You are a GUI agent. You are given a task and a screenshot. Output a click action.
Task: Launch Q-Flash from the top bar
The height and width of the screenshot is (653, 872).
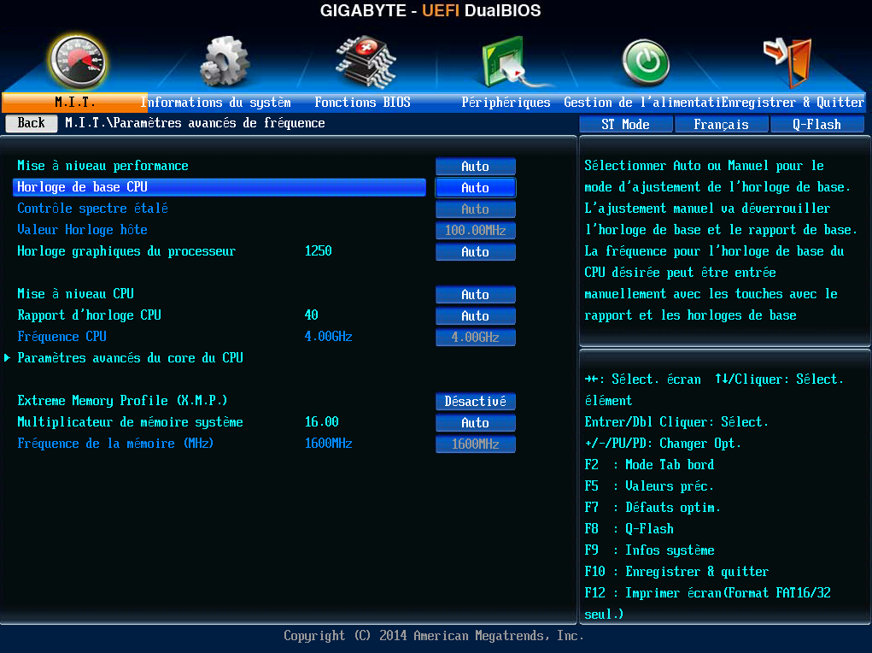(817, 124)
